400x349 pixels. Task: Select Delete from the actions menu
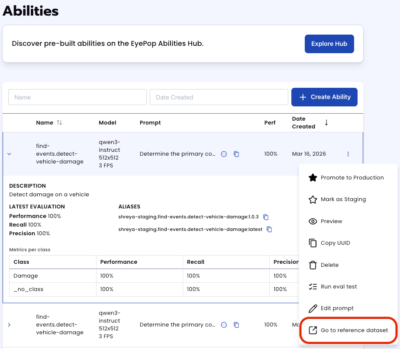(x=348, y=265)
